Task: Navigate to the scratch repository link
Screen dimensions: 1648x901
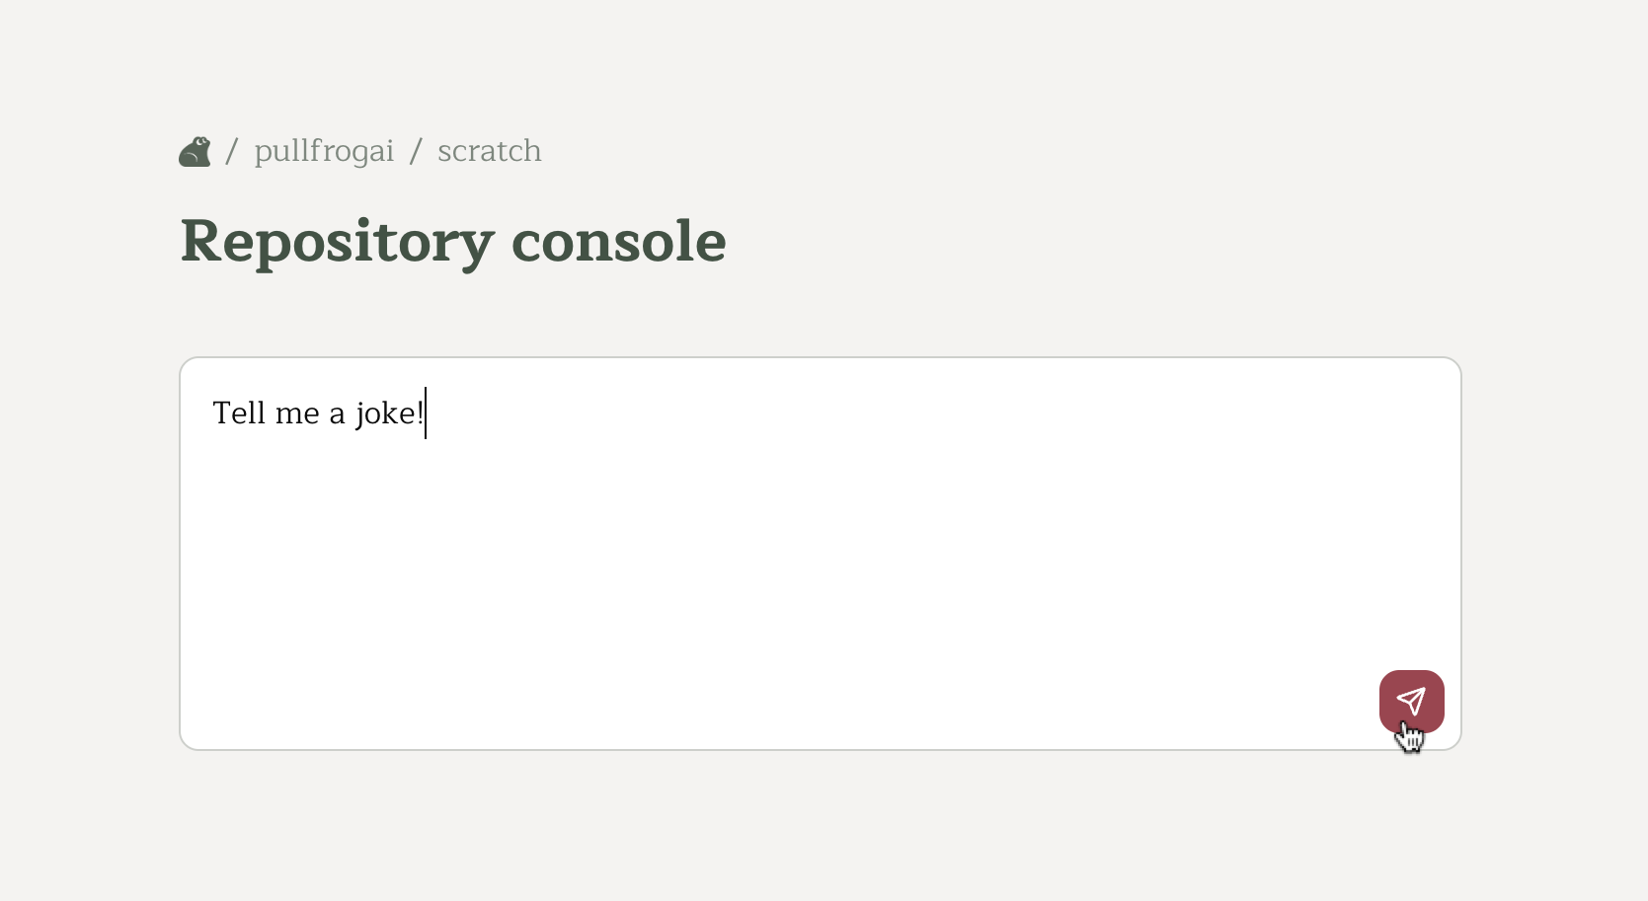Action: coord(489,151)
